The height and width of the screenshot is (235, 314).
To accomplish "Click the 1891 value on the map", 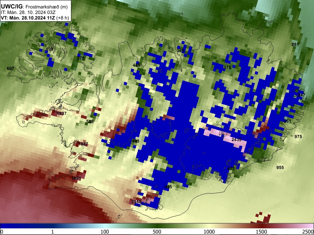I will point(76,178).
